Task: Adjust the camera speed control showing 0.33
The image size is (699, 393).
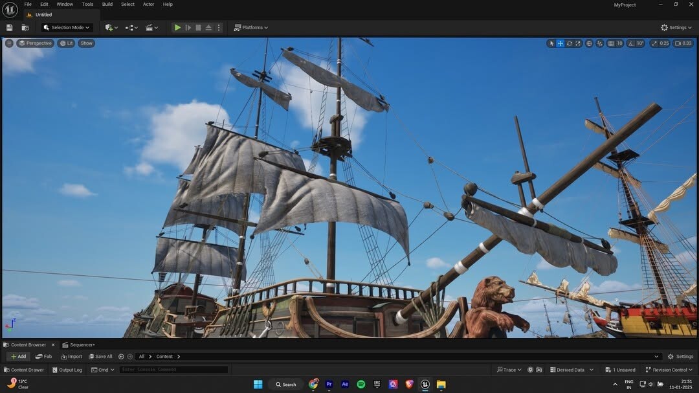Action: [683, 43]
